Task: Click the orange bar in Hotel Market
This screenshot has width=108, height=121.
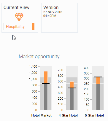Action: [x=46, y=77]
